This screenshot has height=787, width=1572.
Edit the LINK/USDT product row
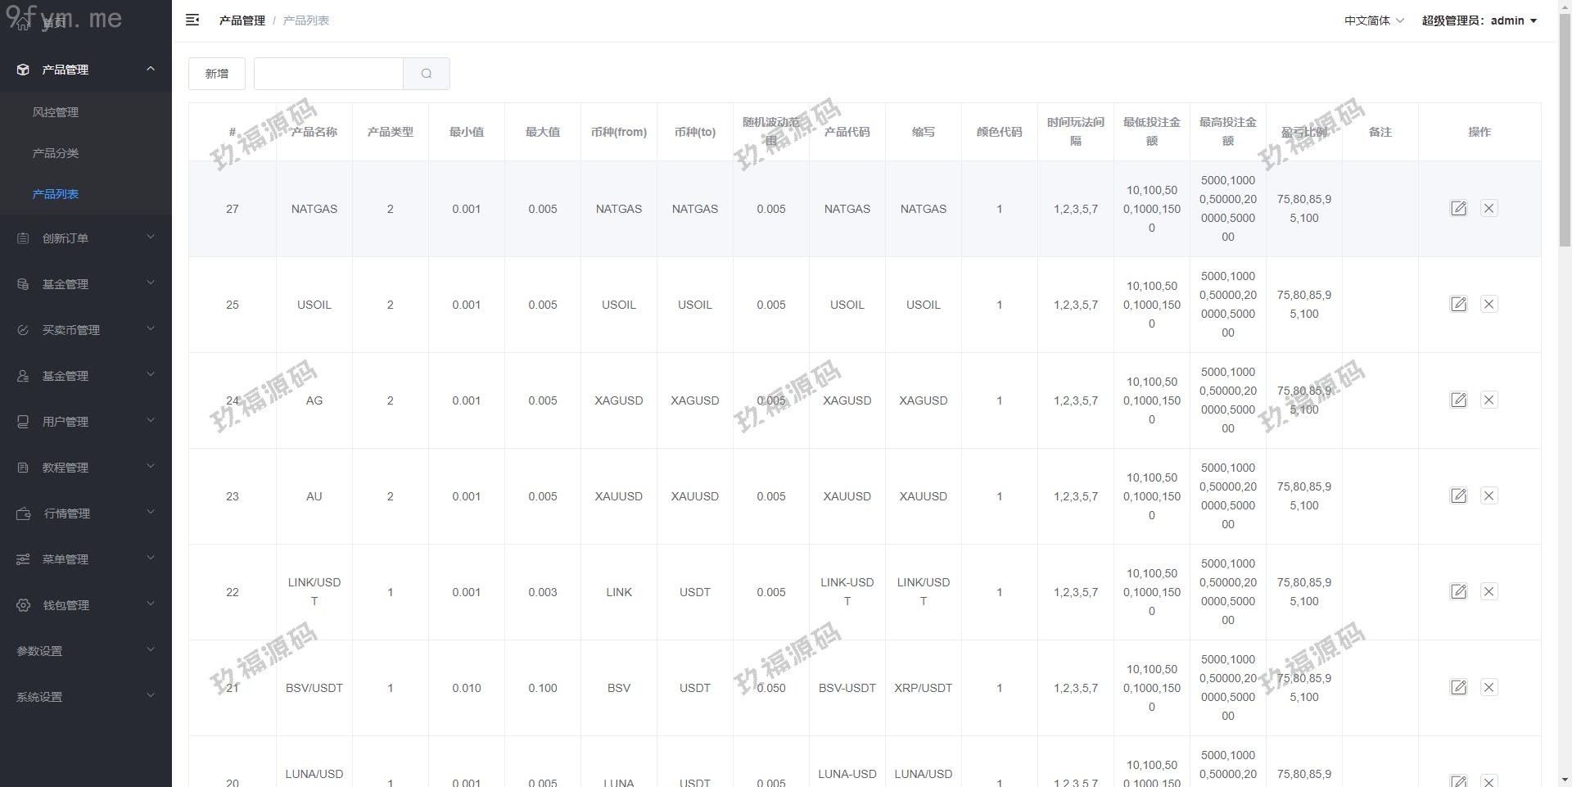(x=1458, y=592)
